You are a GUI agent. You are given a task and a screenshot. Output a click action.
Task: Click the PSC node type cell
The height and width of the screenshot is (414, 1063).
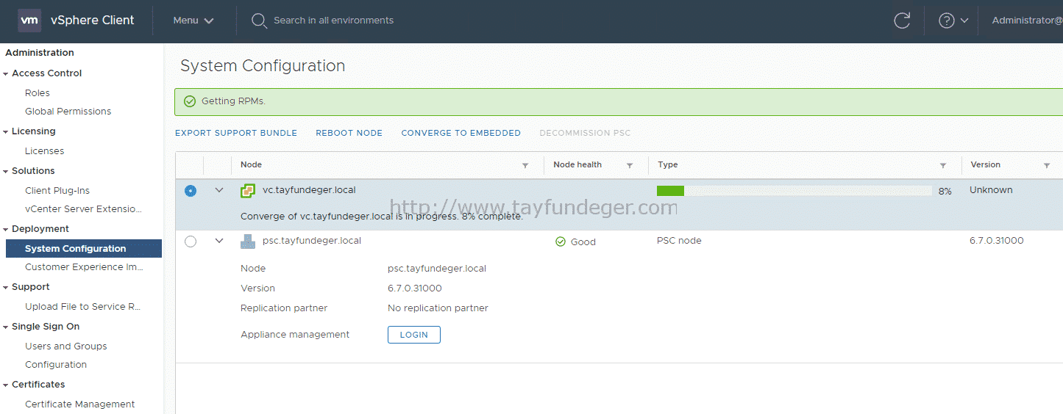pos(679,241)
